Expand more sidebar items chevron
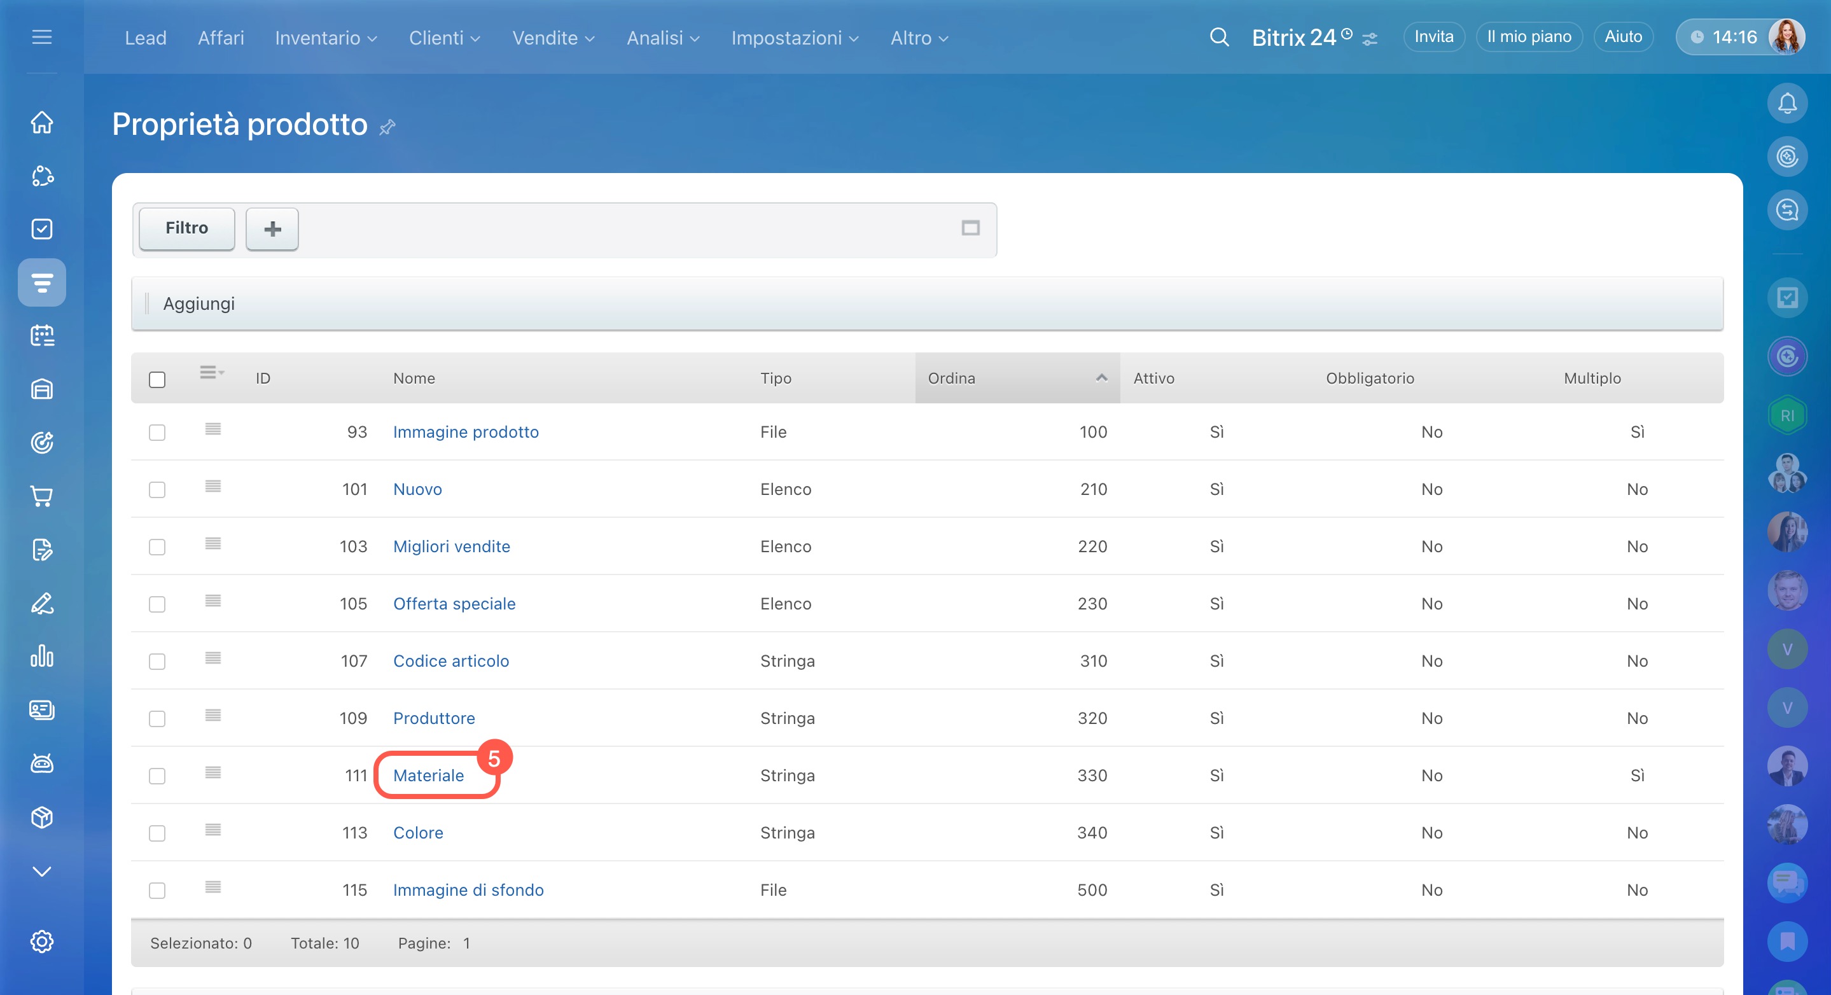Viewport: 1831px width, 995px height. tap(42, 872)
